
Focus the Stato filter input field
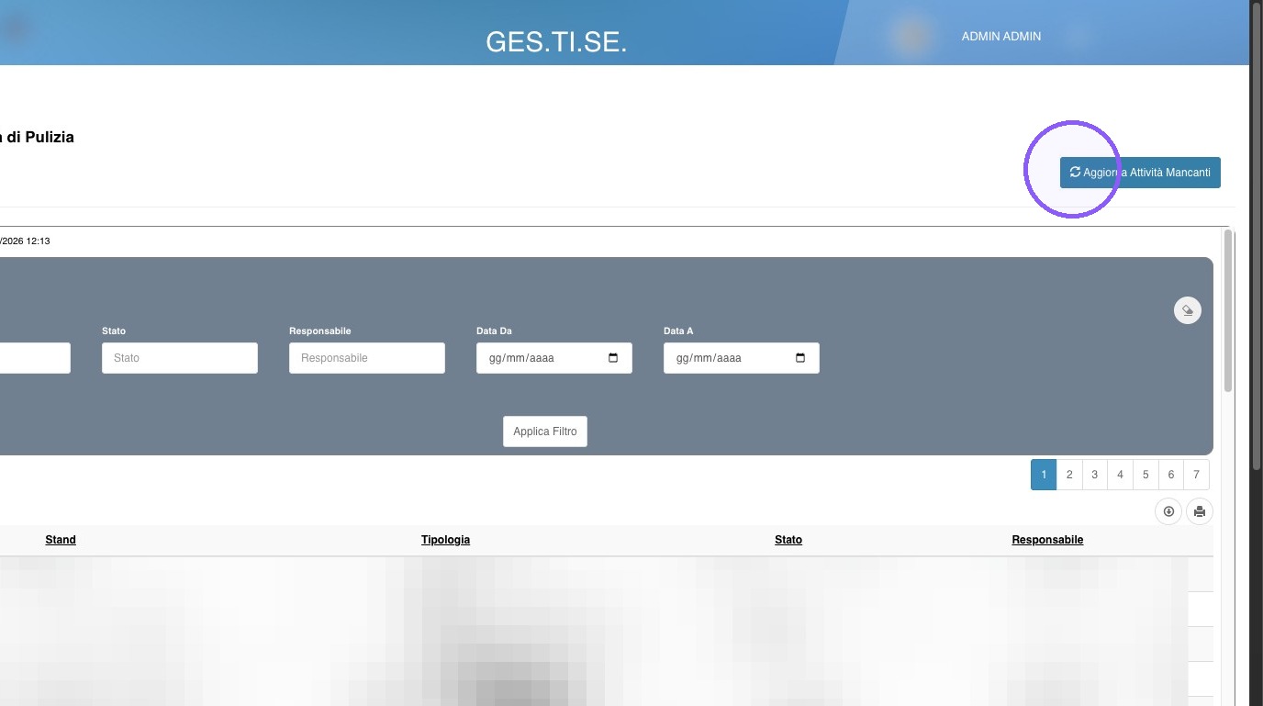pos(180,358)
